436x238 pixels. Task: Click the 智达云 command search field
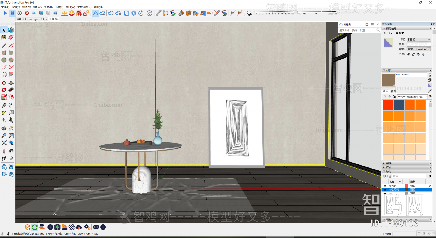(357, 30)
